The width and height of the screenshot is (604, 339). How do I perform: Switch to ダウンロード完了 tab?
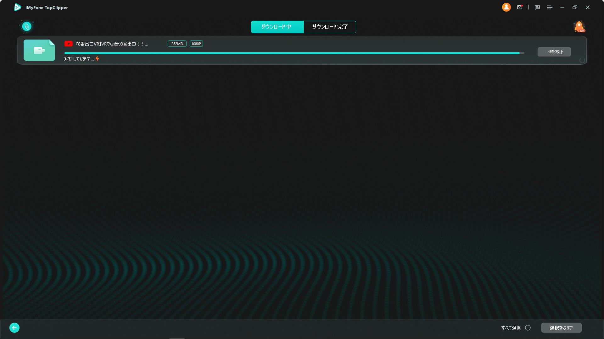click(330, 27)
